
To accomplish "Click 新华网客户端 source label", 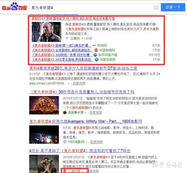I will click(x=108, y=55).
